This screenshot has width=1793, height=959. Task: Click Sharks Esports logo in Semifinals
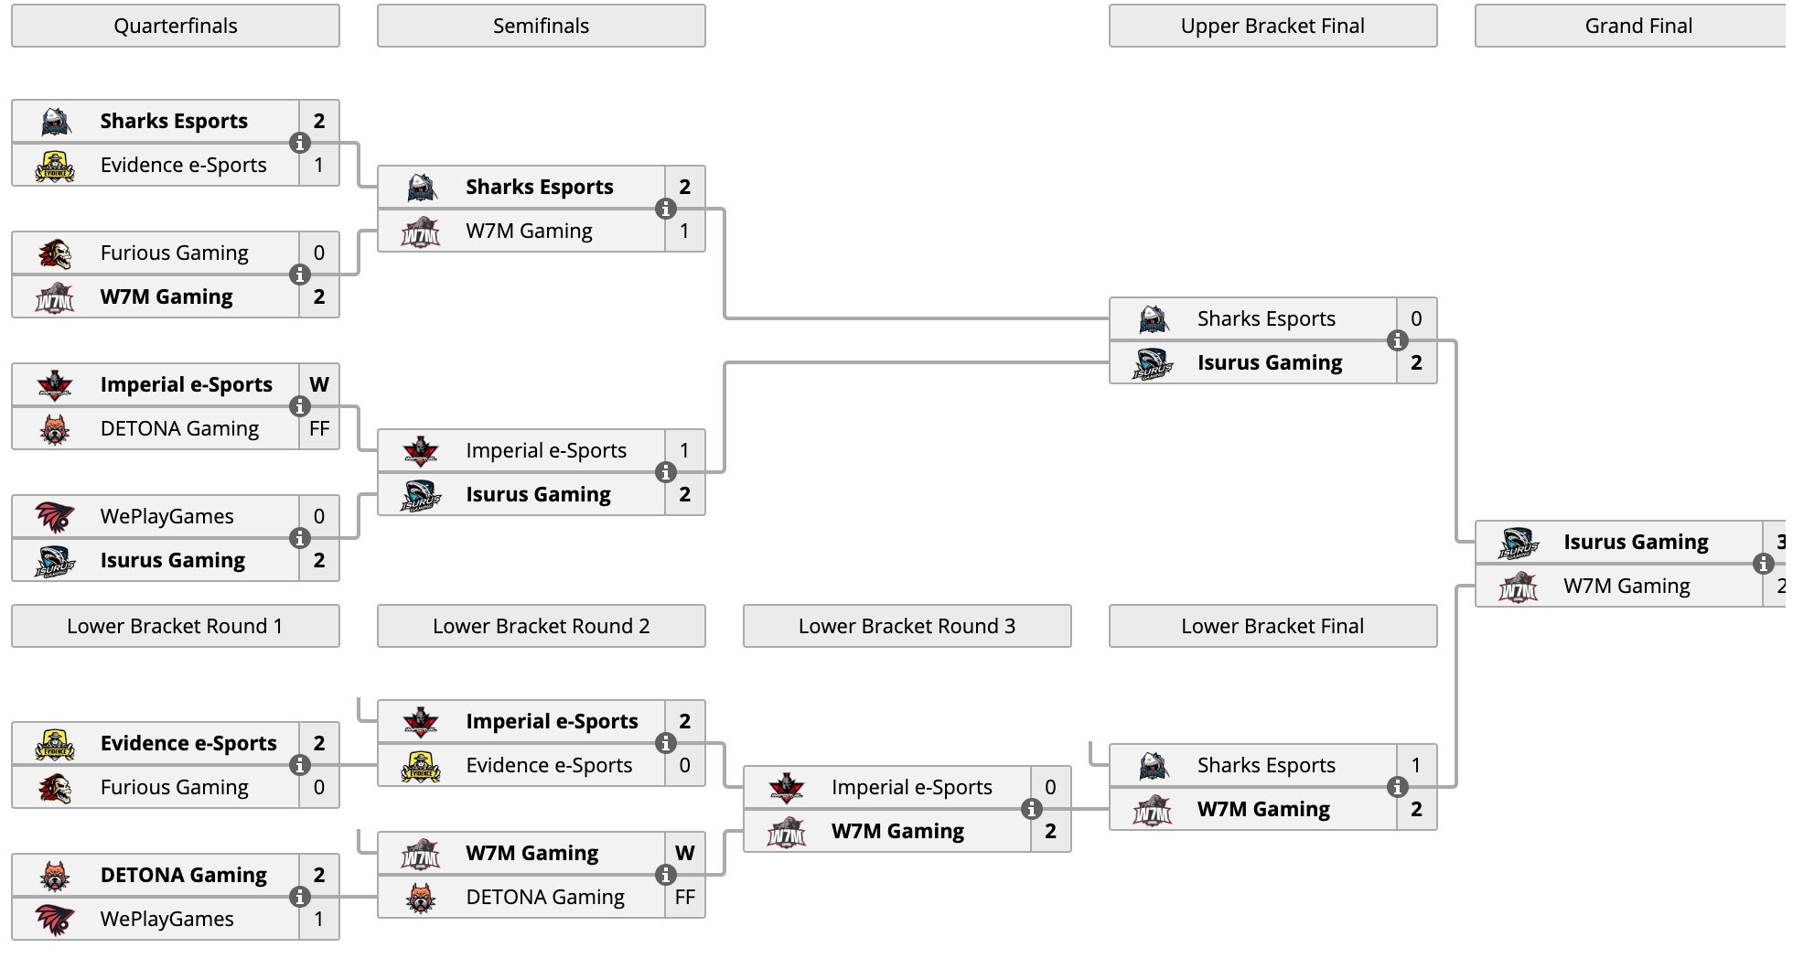[x=421, y=187]
